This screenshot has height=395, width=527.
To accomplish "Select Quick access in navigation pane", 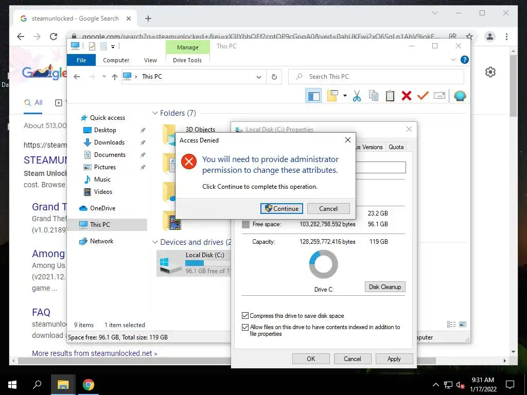I will click(107, 118).
